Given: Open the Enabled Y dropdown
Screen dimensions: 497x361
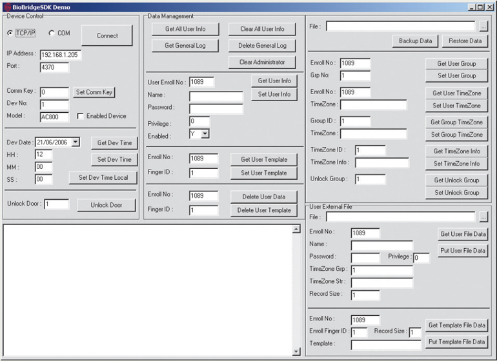Looking at the screenshot, I should tap(205, 134).
